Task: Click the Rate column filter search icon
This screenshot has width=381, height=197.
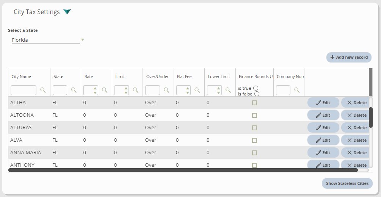Action: tap(105, 90)
